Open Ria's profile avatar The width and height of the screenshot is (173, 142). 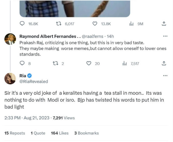10,79
